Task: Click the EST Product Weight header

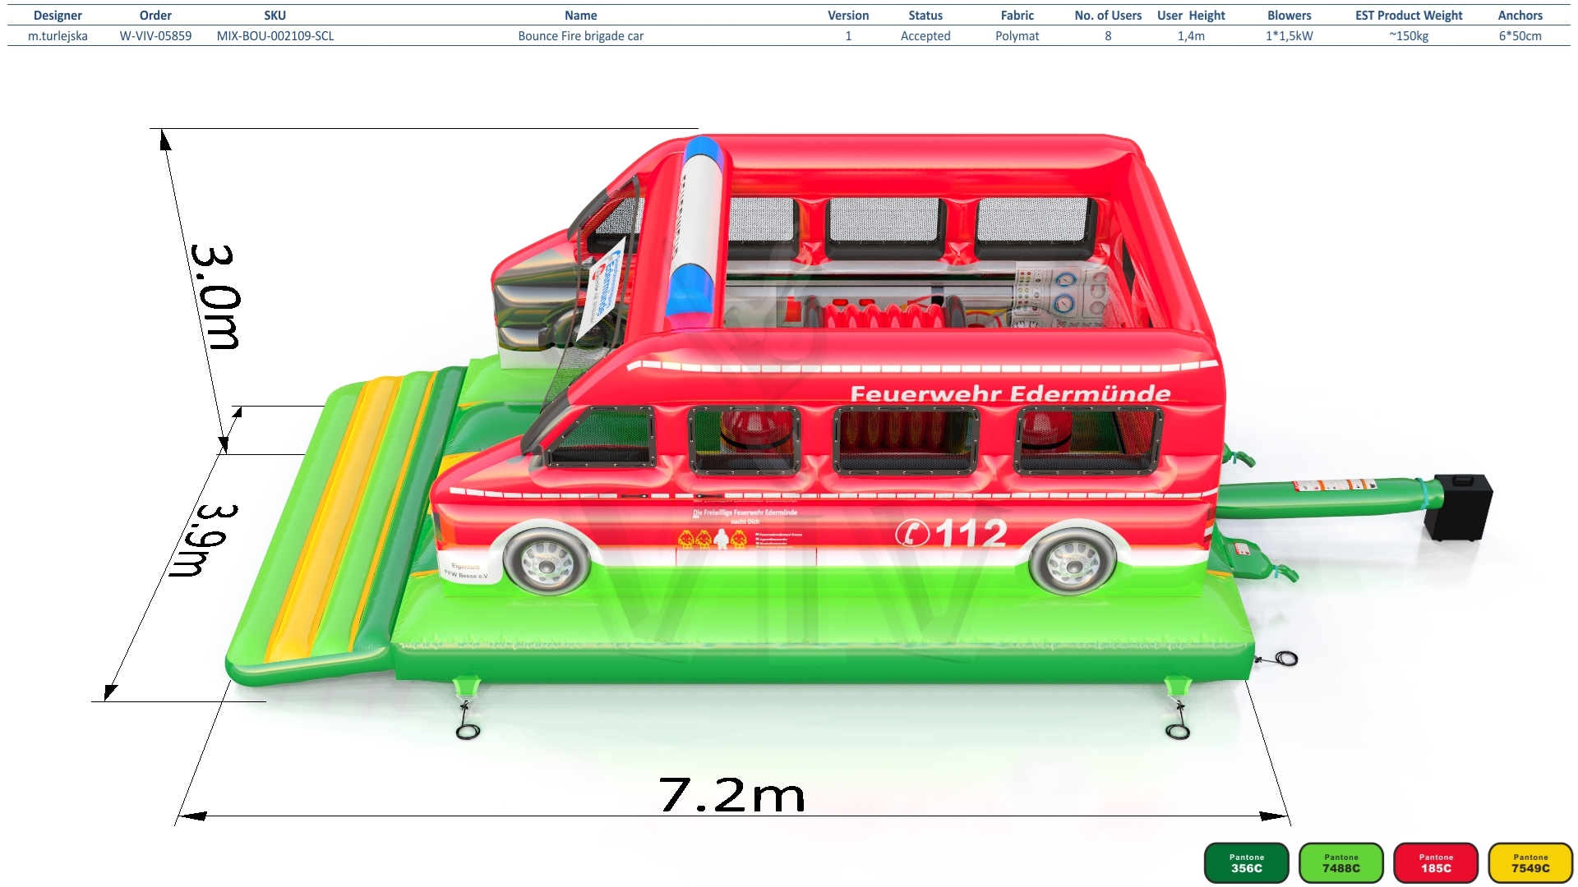Action: [x=1409, y=15]
